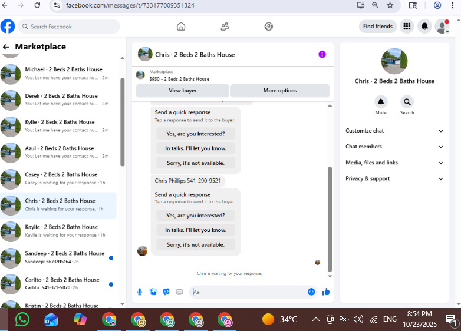Screen dimensions: 461x331
Task: Mute the Chris conversation
Action: click(381, 102)
